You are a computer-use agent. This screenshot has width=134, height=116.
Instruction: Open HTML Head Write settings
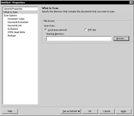pyautogui.click(x=16, y=32)
